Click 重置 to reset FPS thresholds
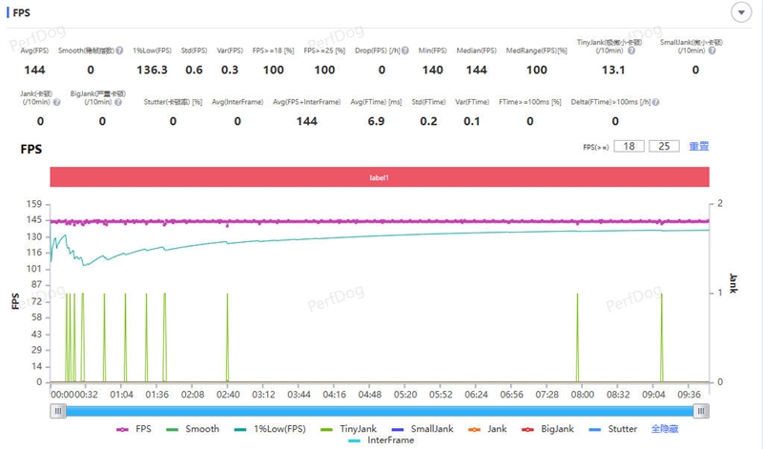763x449 pixels. point(698,147)
